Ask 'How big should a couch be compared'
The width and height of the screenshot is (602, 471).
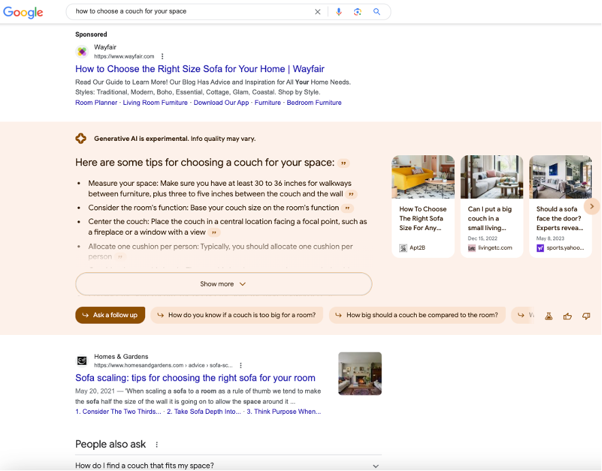click(417, 315)
